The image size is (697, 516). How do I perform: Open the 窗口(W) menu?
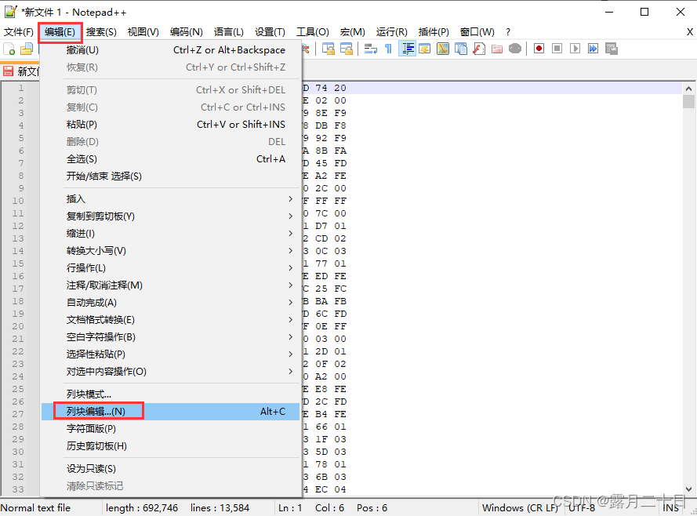tap(477, 32)
